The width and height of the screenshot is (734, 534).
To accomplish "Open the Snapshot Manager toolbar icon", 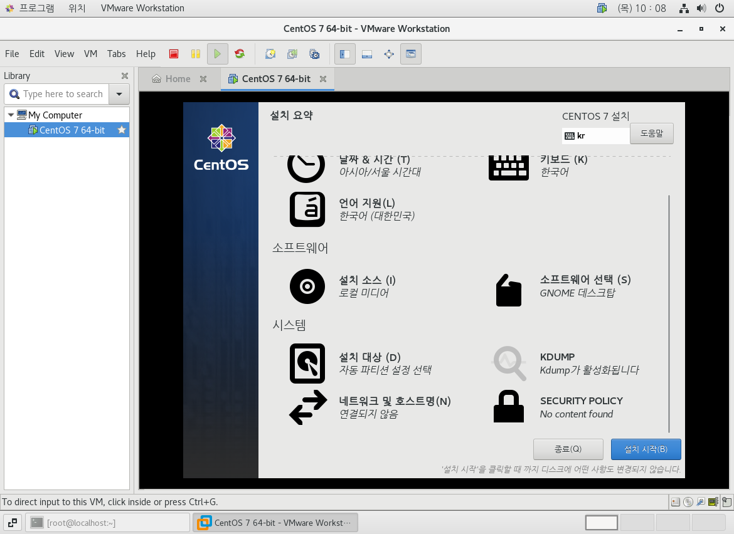I will click(x=314, y=54).
